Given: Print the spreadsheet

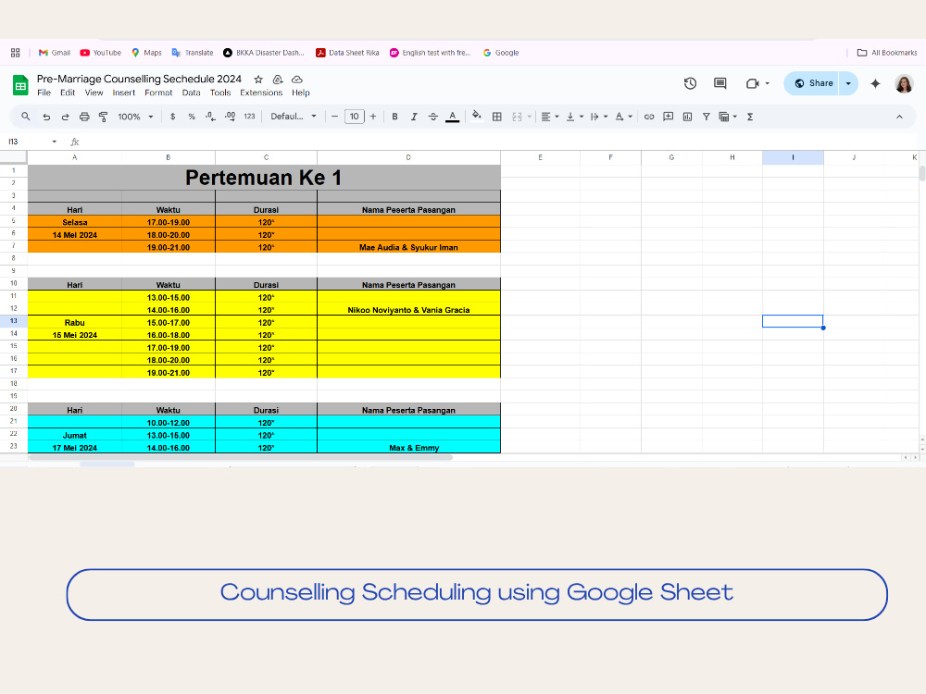Looking at the screenshot, I should click(84, 117).
